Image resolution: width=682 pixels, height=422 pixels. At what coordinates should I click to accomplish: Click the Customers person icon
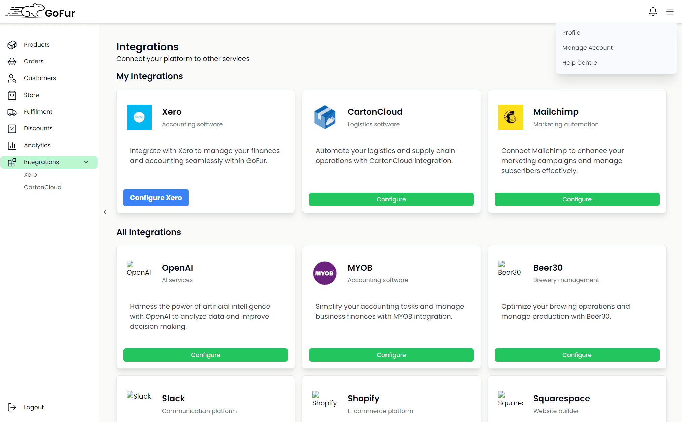[x=12, y=78]
